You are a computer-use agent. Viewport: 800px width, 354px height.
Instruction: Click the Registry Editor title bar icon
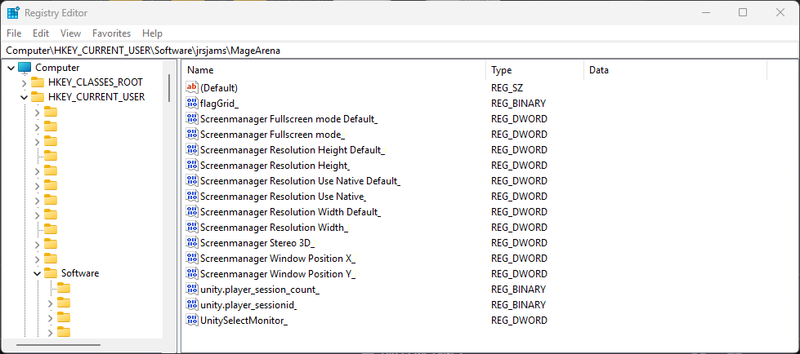13,13
